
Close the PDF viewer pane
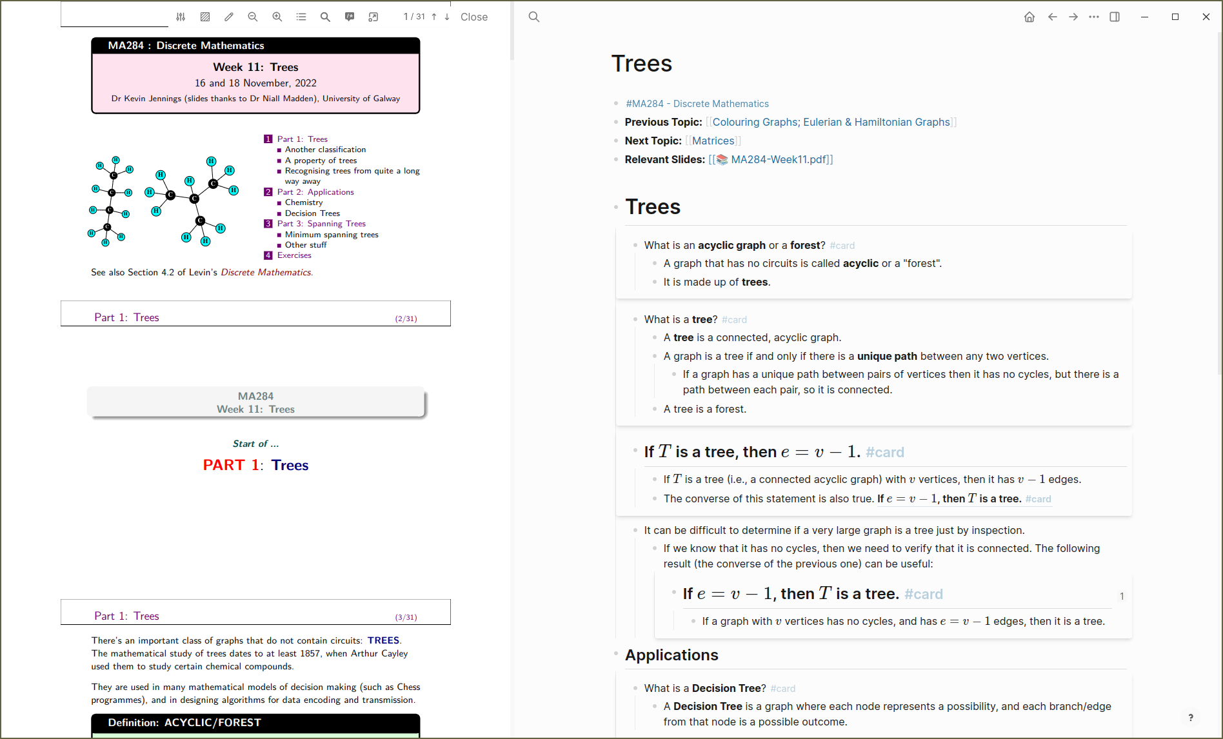pos(473,17)
